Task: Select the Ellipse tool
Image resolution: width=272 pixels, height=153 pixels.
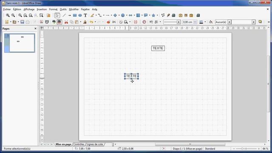Action: click(80, 15)
